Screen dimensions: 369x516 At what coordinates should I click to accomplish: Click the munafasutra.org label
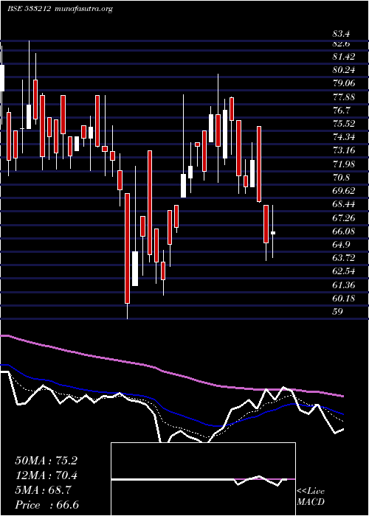[x=83, y=9]
